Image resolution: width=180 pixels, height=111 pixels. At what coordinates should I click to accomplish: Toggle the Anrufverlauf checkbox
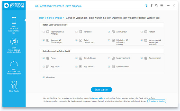[x=109, y=32]
